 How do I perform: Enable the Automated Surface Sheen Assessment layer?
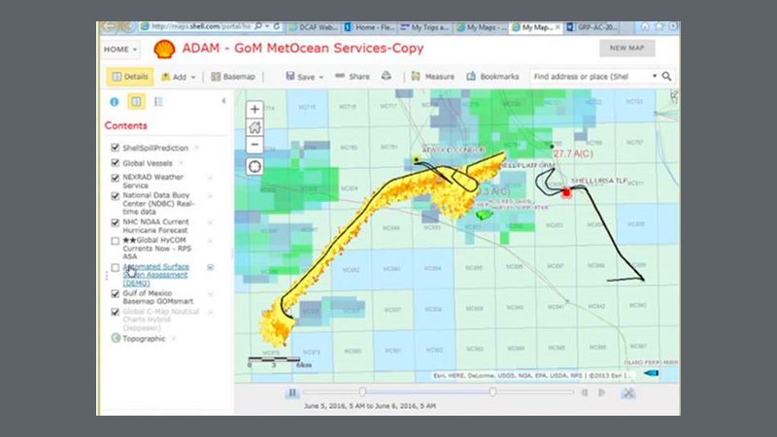tap(116, 267)
